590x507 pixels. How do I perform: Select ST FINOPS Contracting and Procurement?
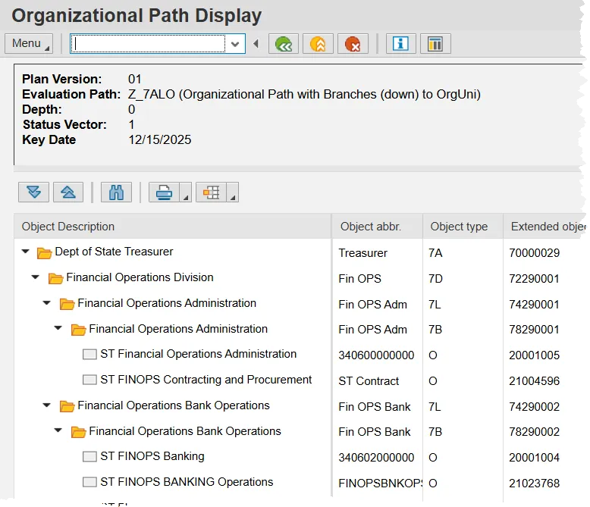tap(206, 380)
